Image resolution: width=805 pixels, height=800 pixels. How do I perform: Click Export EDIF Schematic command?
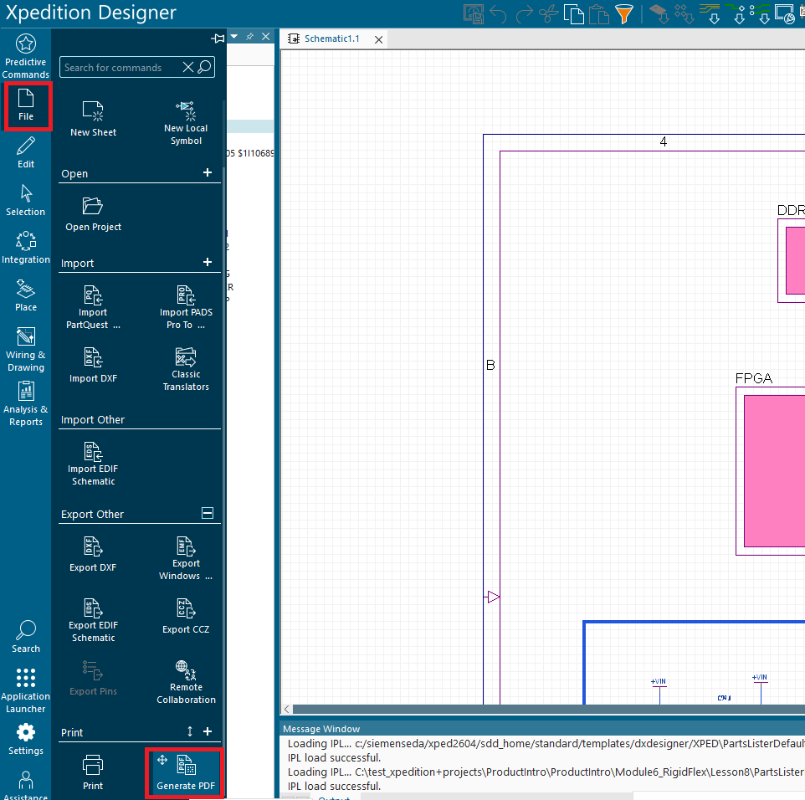pos(93,620)
